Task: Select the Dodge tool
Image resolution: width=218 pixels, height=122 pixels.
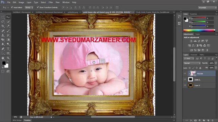Action: coord(8,44)
